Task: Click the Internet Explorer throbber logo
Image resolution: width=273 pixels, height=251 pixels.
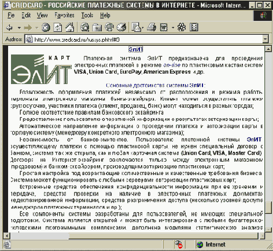Action: click(263, 16)
